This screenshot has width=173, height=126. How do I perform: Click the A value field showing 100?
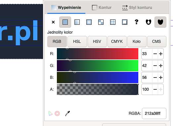pyautogui.click(x=147, y=89)
